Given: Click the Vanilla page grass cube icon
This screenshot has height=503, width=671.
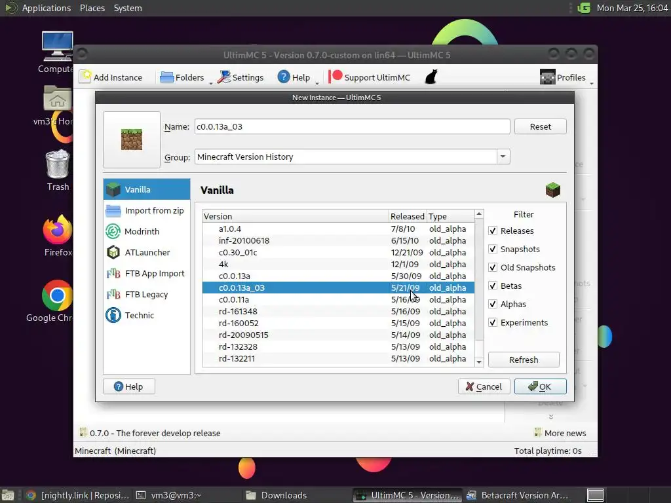Looking at the screenshot, I should [x=553, y=190].
